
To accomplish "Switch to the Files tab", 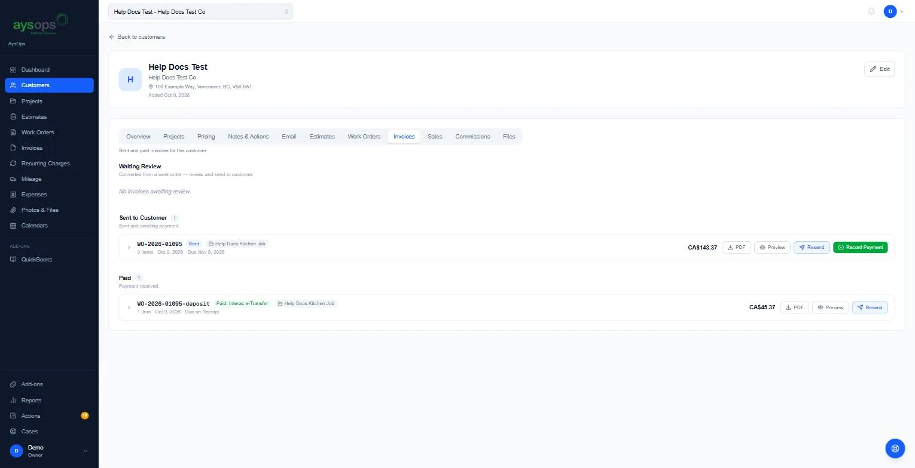I will 509,137.
